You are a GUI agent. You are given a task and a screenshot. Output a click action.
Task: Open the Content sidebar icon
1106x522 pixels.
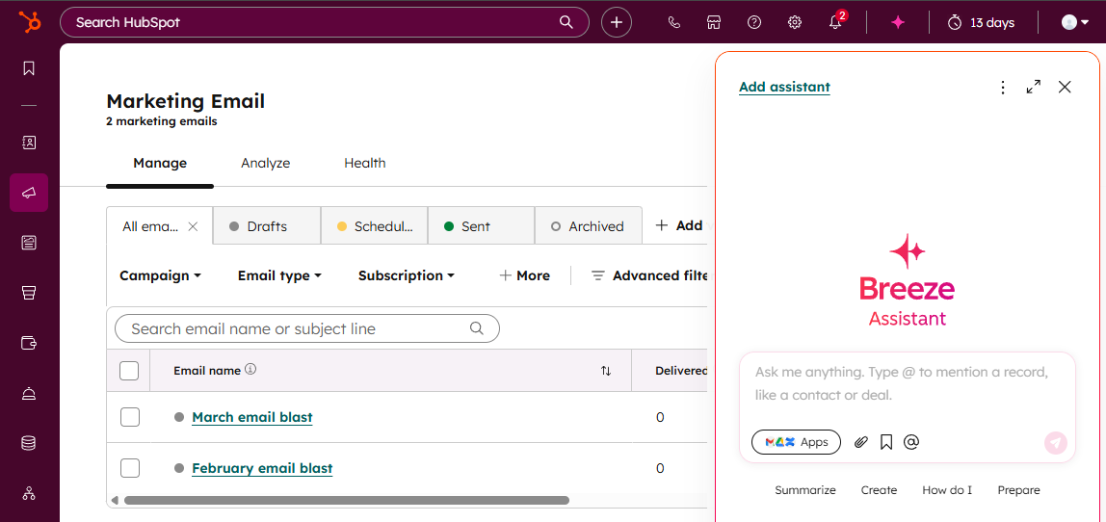click(x=29, y=243)
